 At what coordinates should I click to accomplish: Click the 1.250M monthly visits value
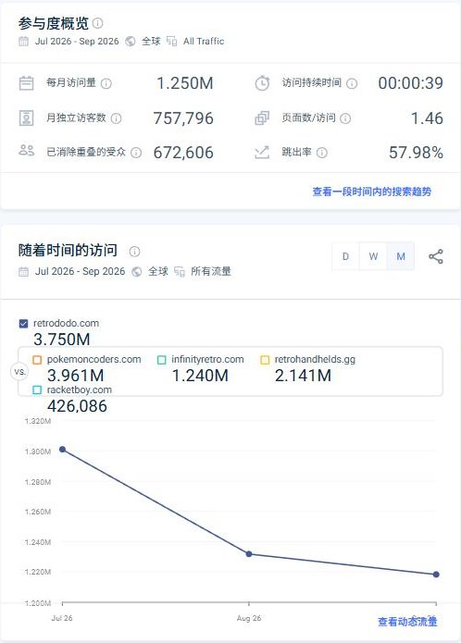click(185, 83)
